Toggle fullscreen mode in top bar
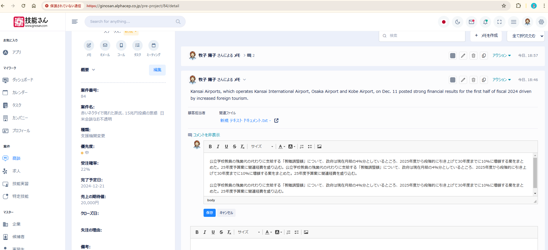 pos(499,22)
